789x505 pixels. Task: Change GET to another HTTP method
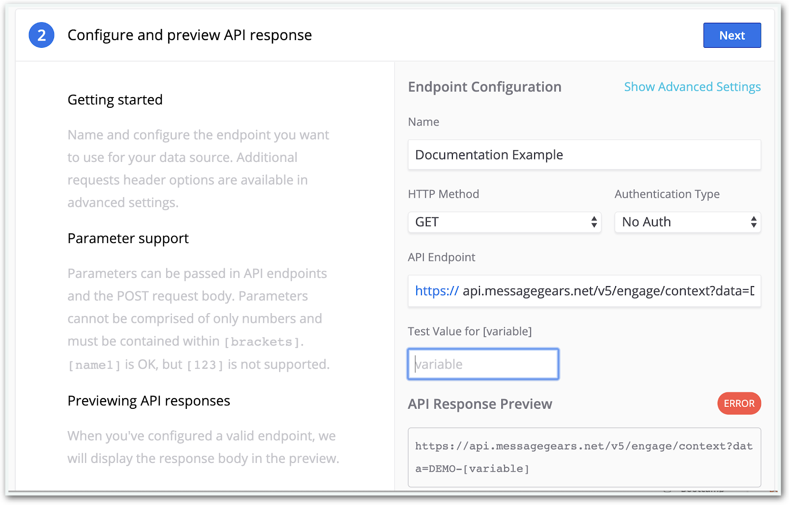pyautogui.click(x=505, y=222)
